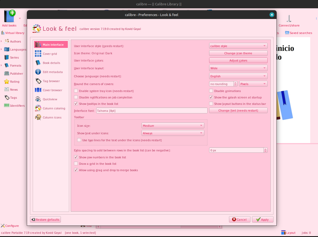Click the Cover grid icon
This screenshot has height=237, width=318.
coord(38,54)
